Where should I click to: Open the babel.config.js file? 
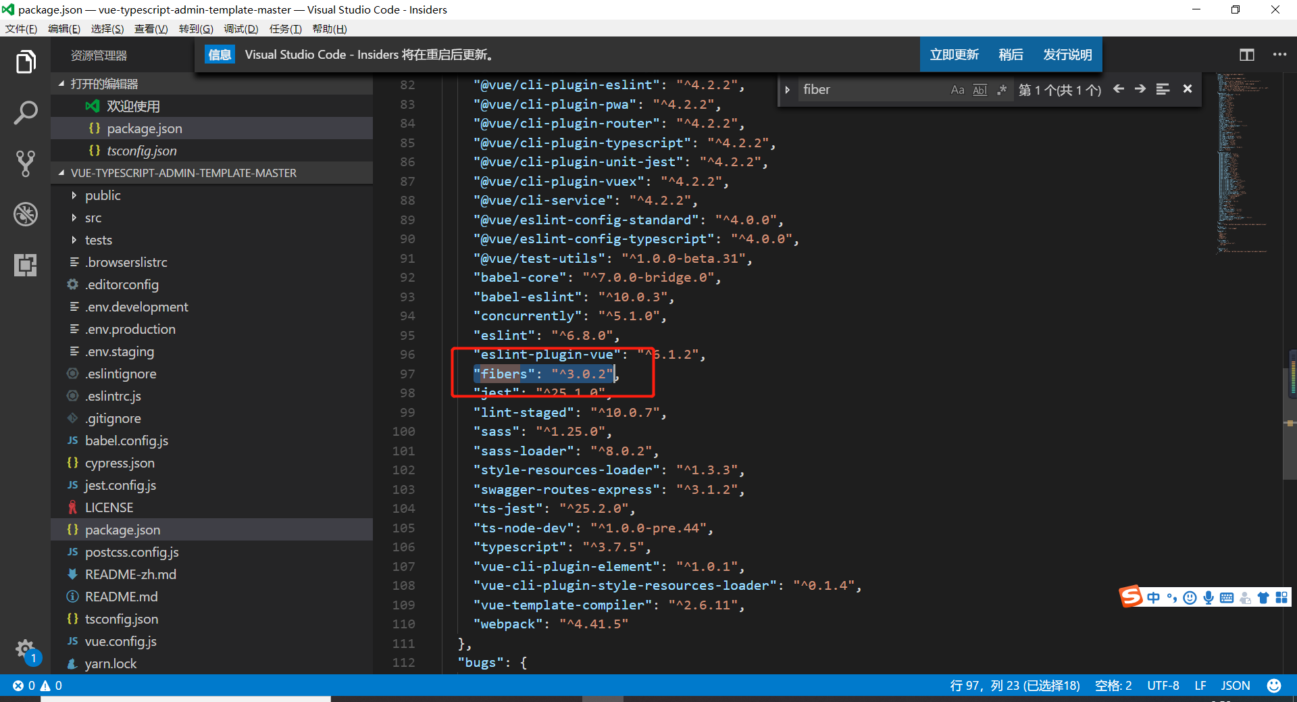tap(212, 441)
